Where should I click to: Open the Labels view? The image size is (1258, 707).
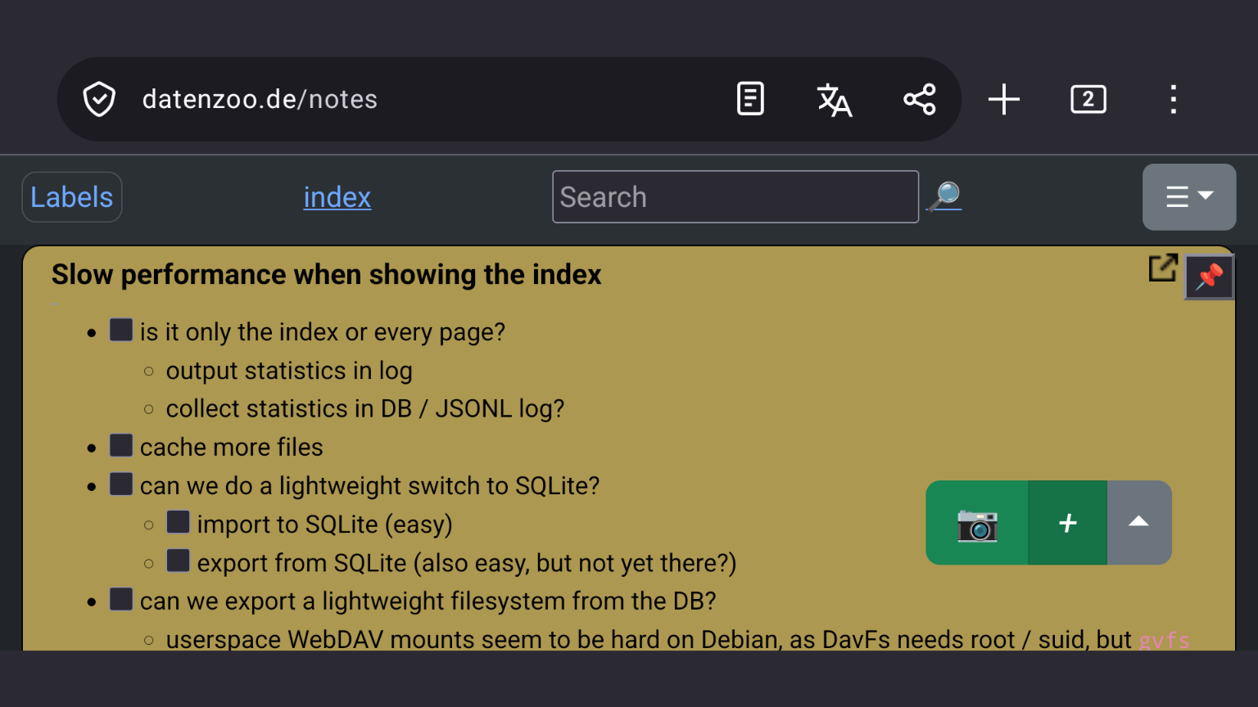click(x=71, y=196)
